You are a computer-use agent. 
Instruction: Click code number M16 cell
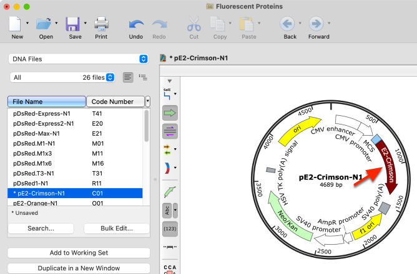click(x=98, y=163)
